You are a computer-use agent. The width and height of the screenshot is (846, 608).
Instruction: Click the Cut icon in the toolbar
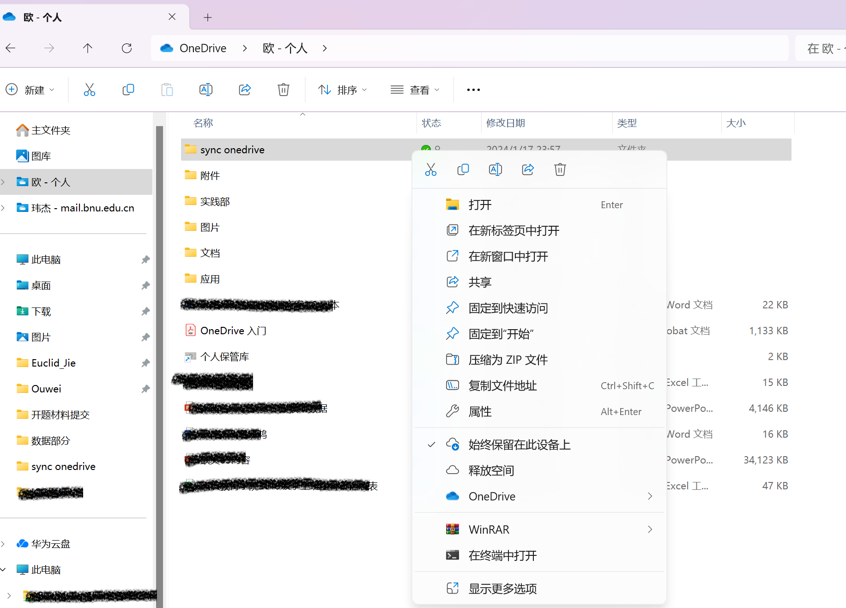pyautogui.click(x=89, y=90)
